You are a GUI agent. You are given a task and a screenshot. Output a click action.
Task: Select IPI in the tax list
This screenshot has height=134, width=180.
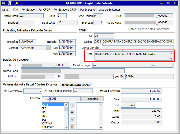(x=53, y=108)
